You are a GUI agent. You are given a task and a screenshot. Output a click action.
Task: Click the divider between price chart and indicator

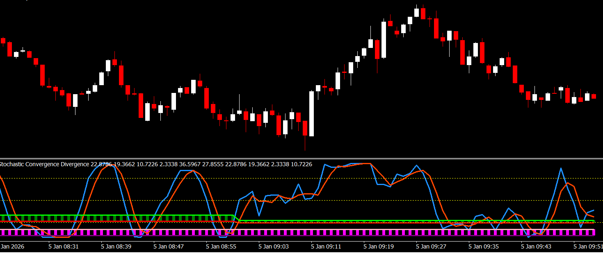[301, 158]
